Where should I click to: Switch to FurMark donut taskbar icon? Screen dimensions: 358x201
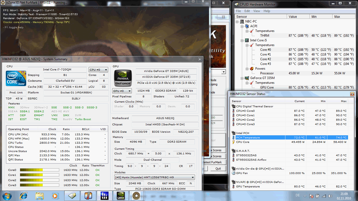click(136, 196)
